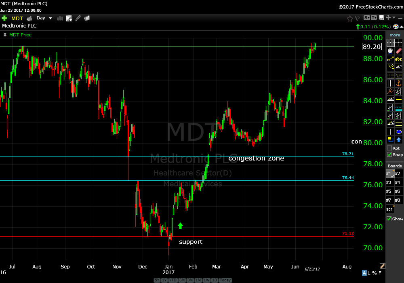Image resolution: width=404 pixels, height=283 pixels.
Task: Choose the abc text annotation tool
Action: [399, 59]
